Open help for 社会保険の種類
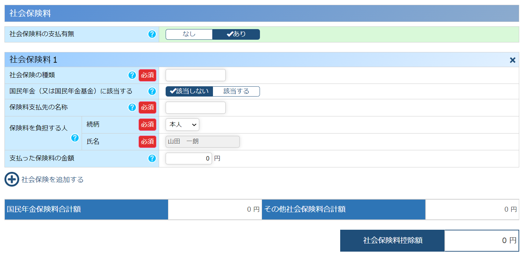The image size is (524, 253). click(x=132, y=75)
